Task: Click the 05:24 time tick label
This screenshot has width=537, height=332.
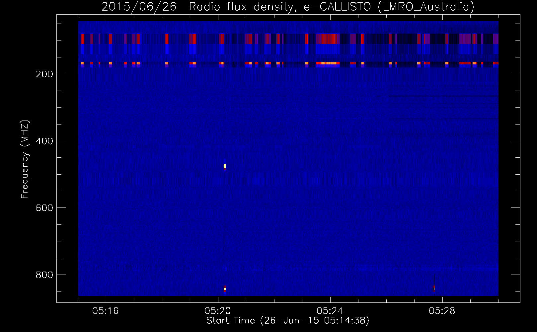Action: [x=330, y=311]
